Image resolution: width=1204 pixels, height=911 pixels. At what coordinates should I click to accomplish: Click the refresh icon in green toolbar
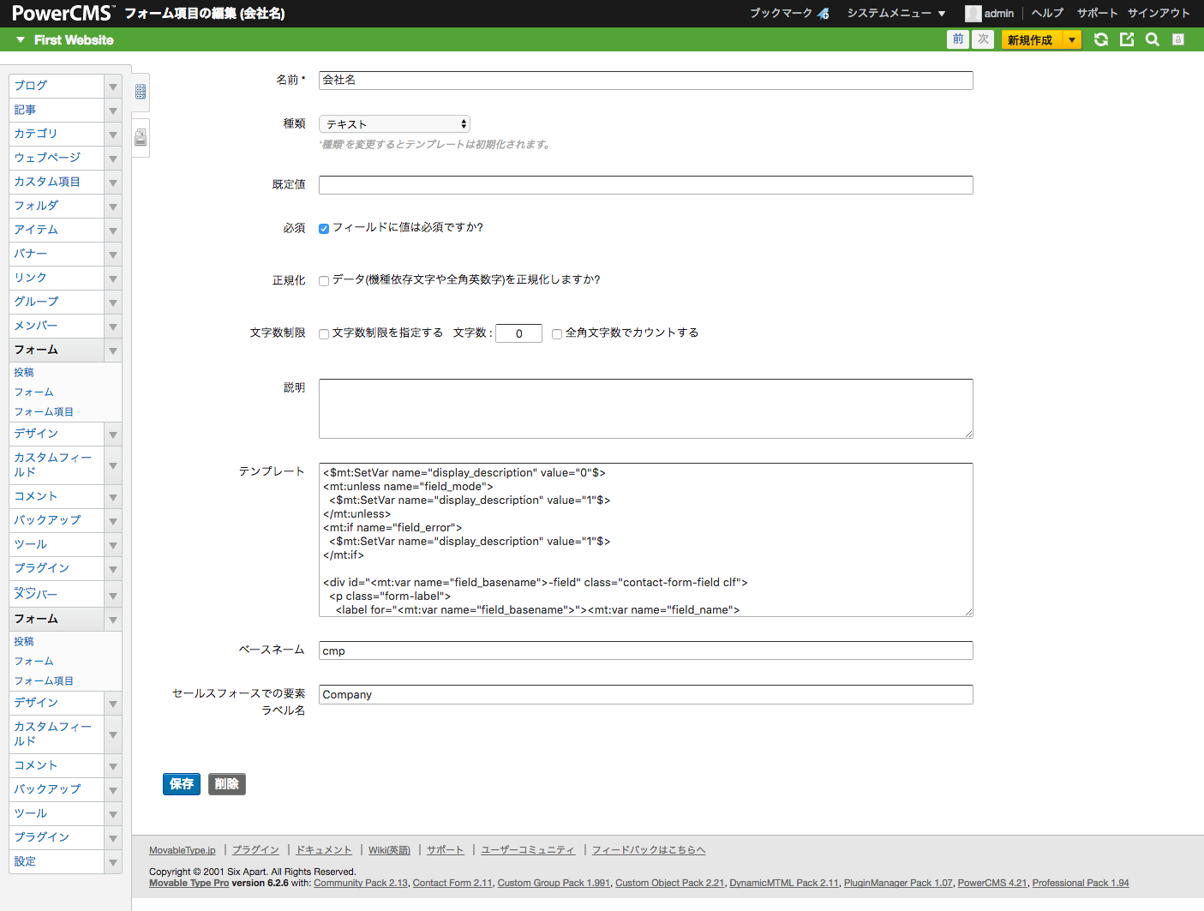pyautogui.click(x=1101, y=39)
